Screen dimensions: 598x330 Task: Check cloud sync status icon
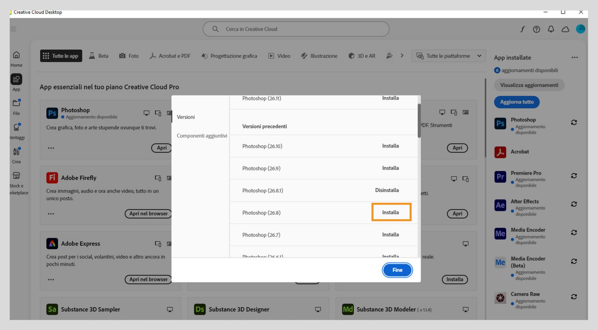[x=565, y=29]
